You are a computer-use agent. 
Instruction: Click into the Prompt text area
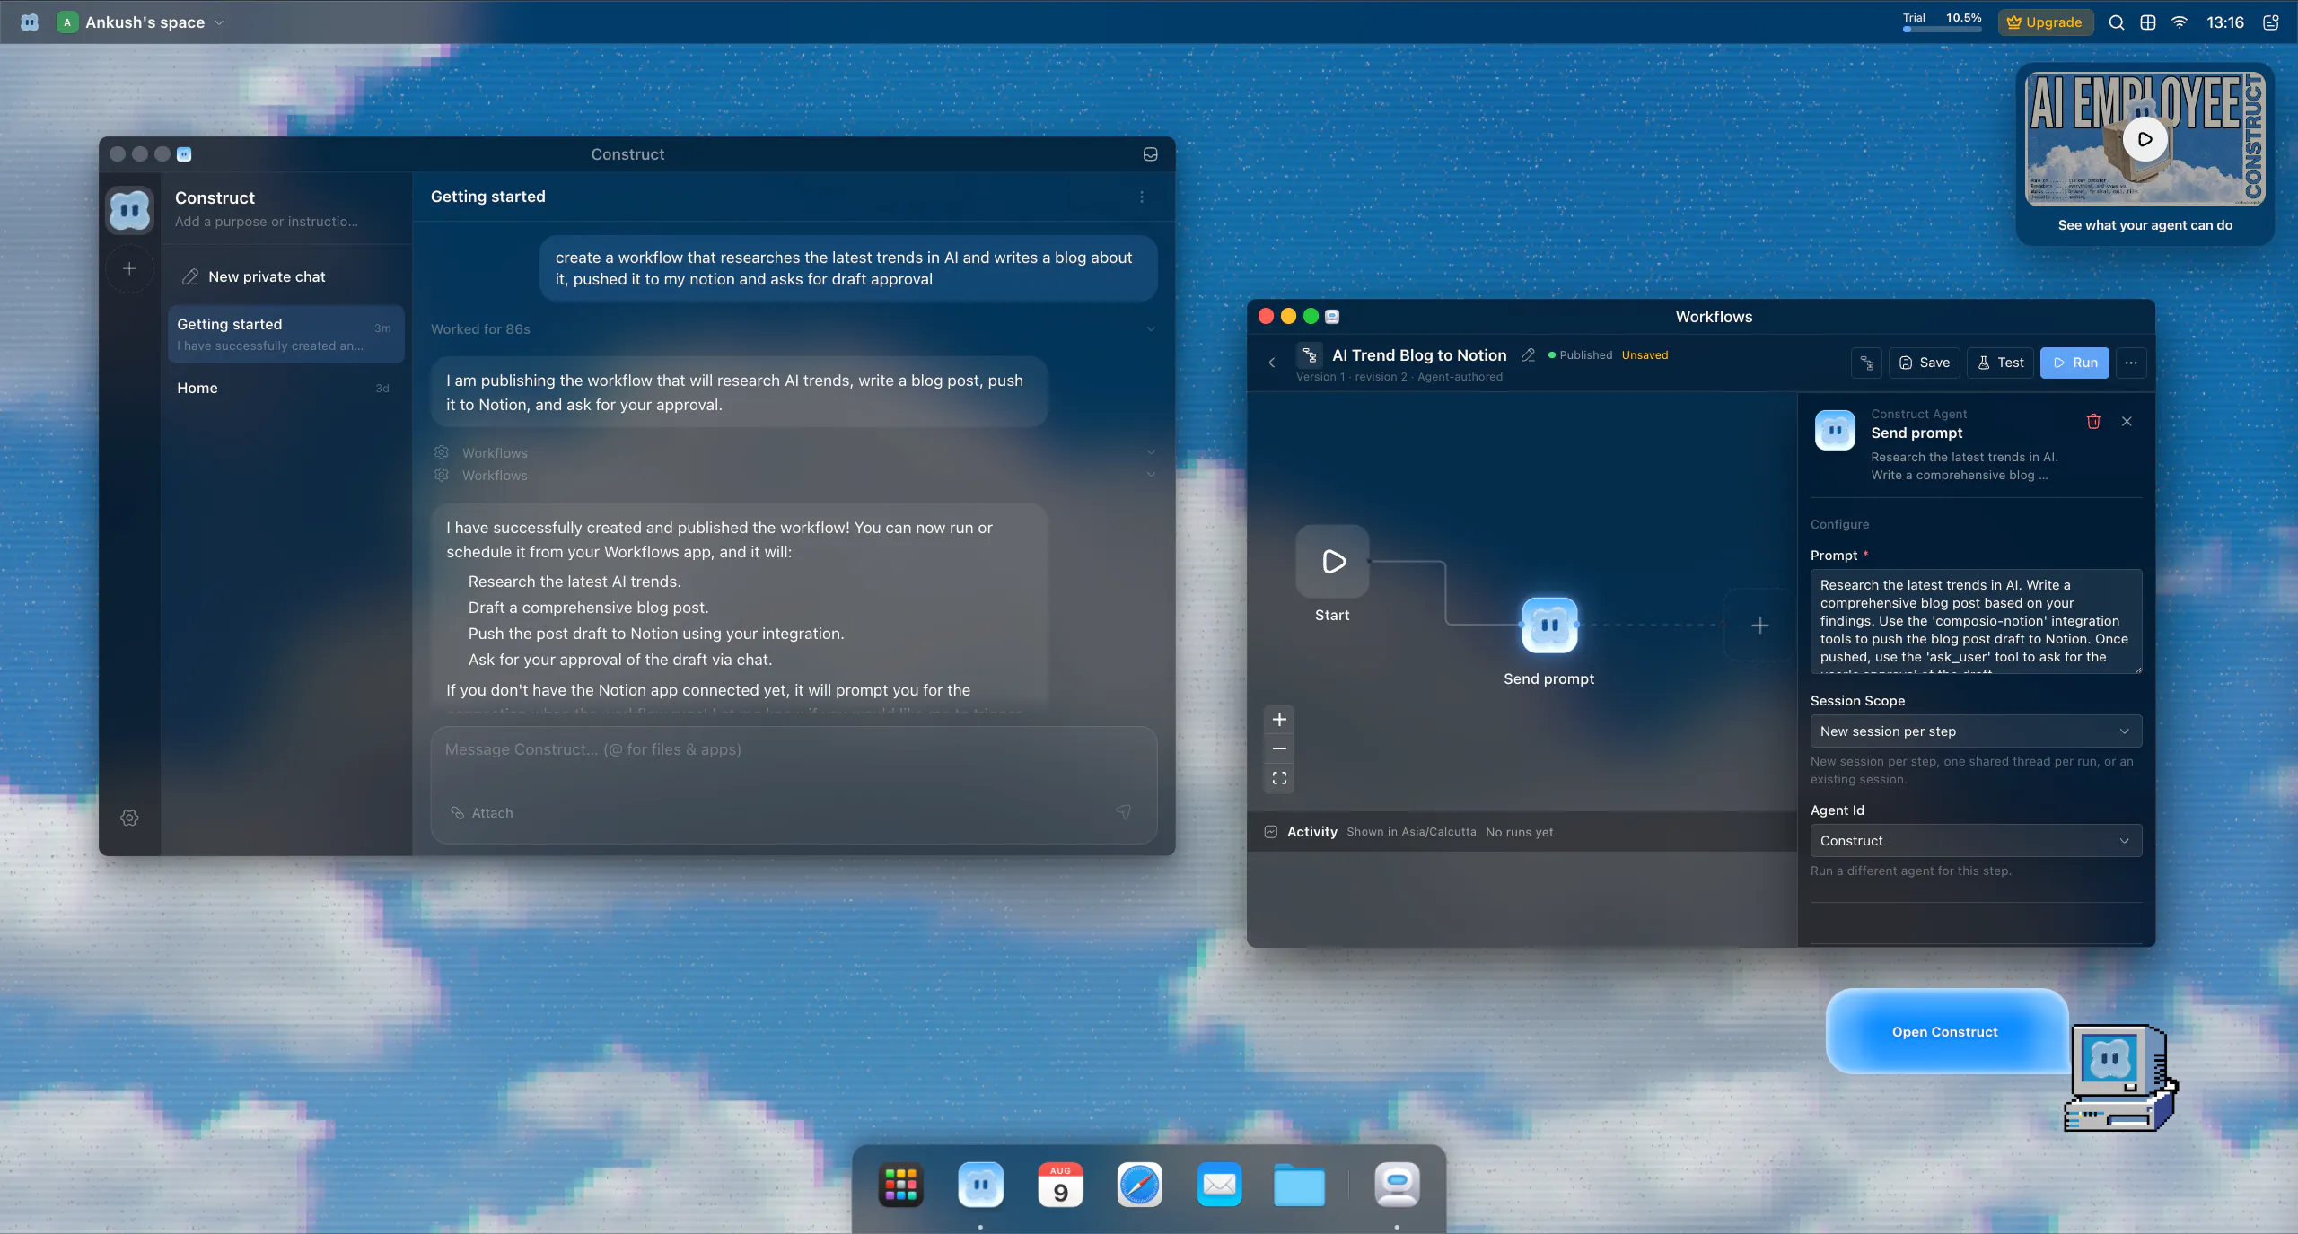point(1976,621)
